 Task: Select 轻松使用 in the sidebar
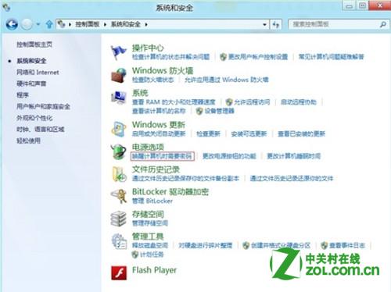(28, 141)
